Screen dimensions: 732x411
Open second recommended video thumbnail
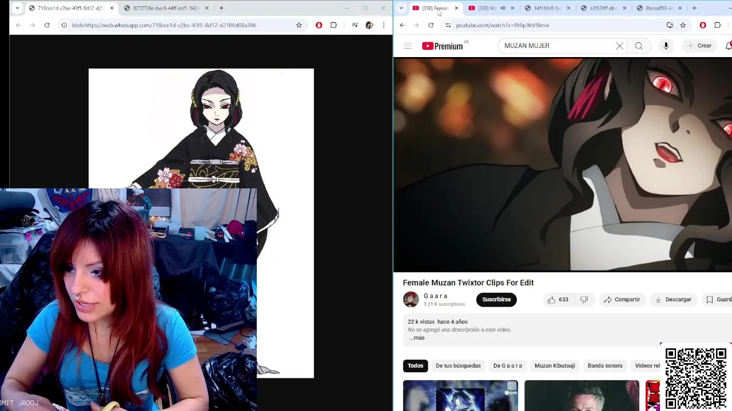point(582,396)
